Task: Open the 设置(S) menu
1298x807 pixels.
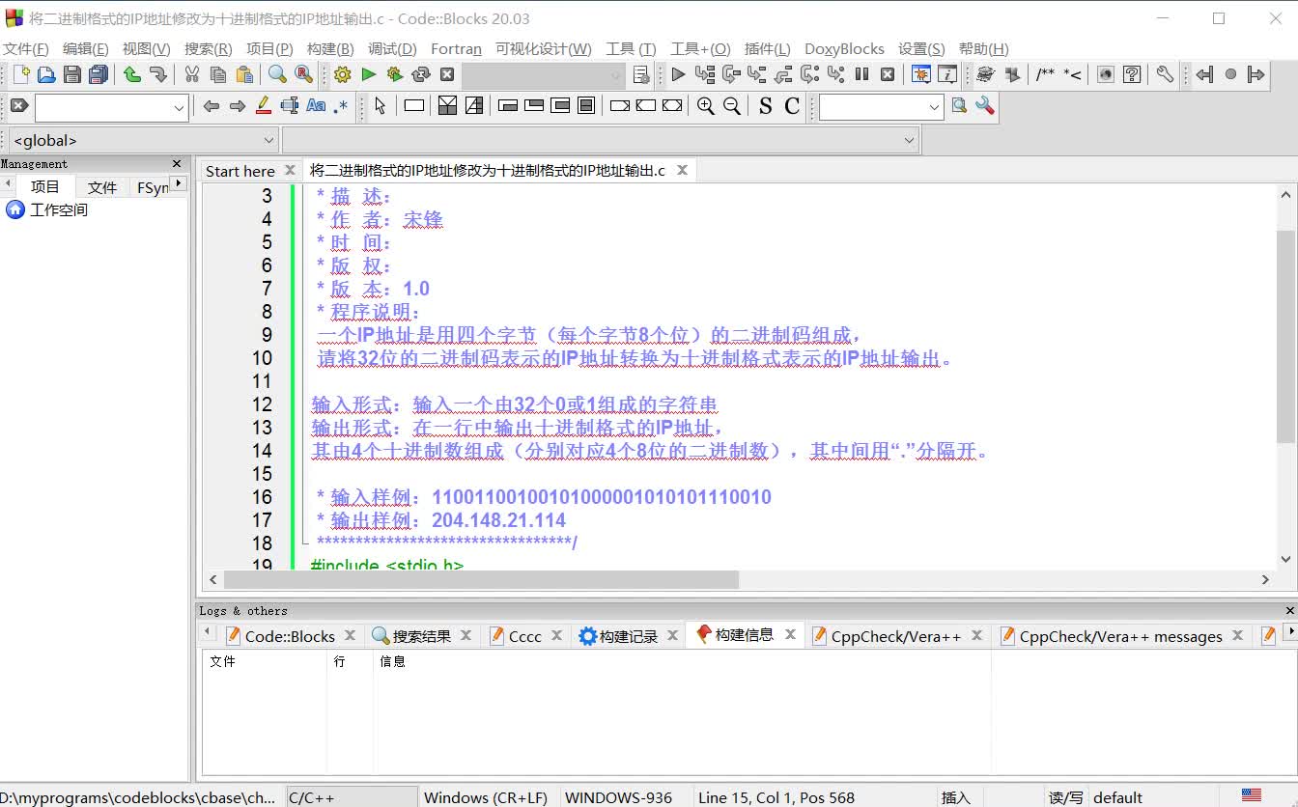Action: click(x=921, y=48)
